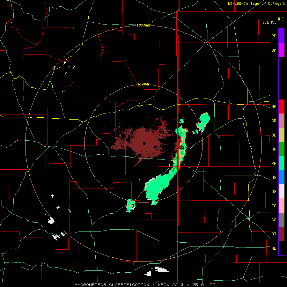The width and height of the screenshot is (287, 287).
Task: Click the UK legend label
Action: [x=274, y=50]
